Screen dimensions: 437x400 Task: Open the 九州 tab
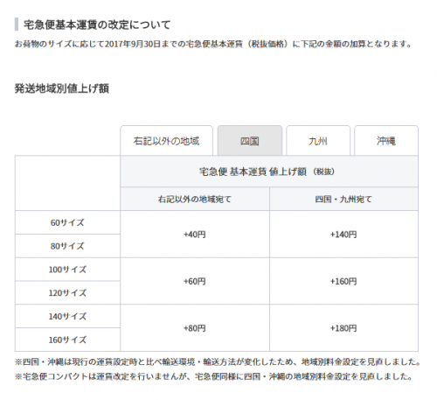pos(318,141)
